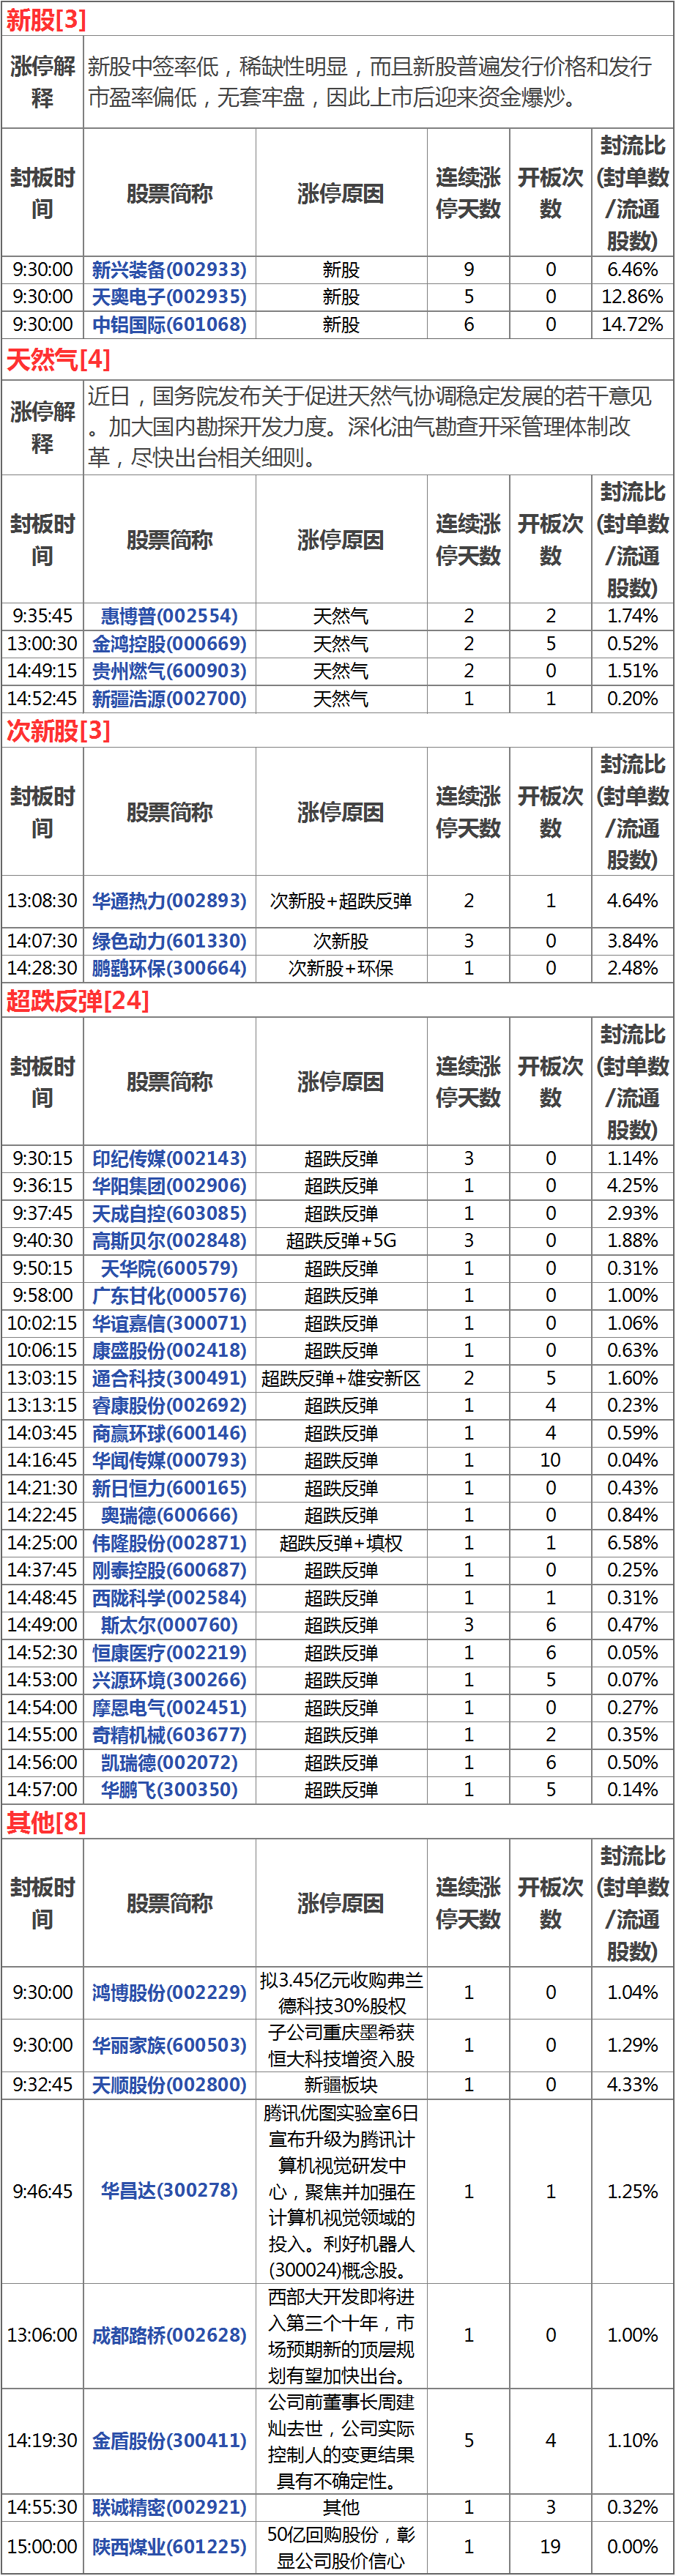Click the 其他[8] section heading
This screenshot has width=676, height=2576.
pos(46,1823)
